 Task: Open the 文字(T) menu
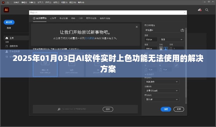point(40,3)
